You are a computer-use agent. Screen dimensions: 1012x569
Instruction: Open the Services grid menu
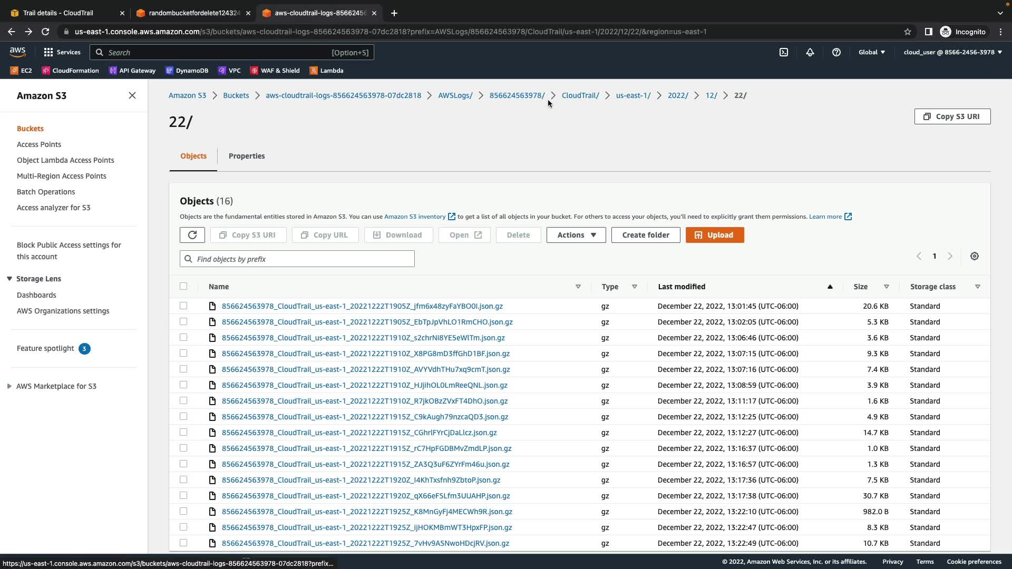coord(62,52)
